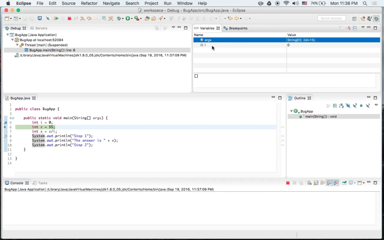
Task: Click the Resume debug button
Action: click(56, 19)
